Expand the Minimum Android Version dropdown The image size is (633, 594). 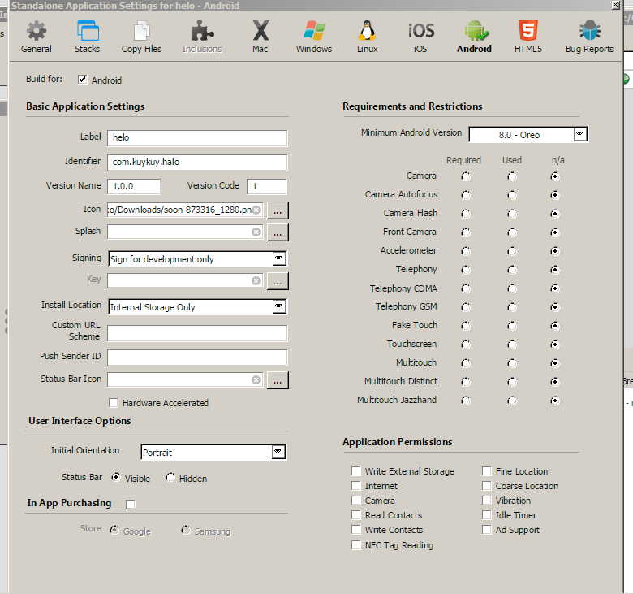pos(579,134)
